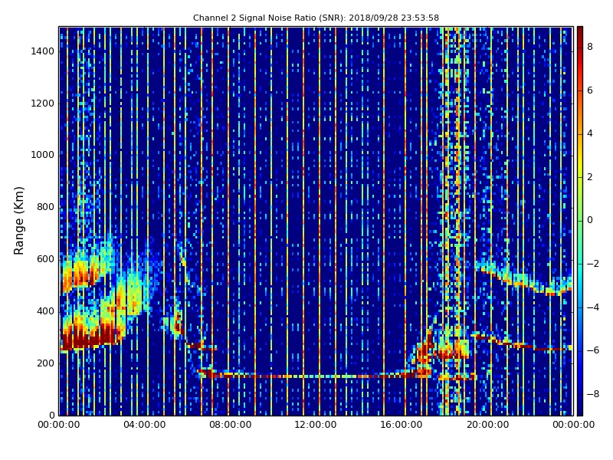The width and height of the screenshot is (613, 460).
Task: Click the colorbar label −2
Action: coord(593,264)
